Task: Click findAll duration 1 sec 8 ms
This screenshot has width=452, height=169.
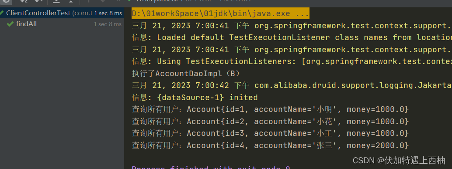Action: tap(108, 24)
